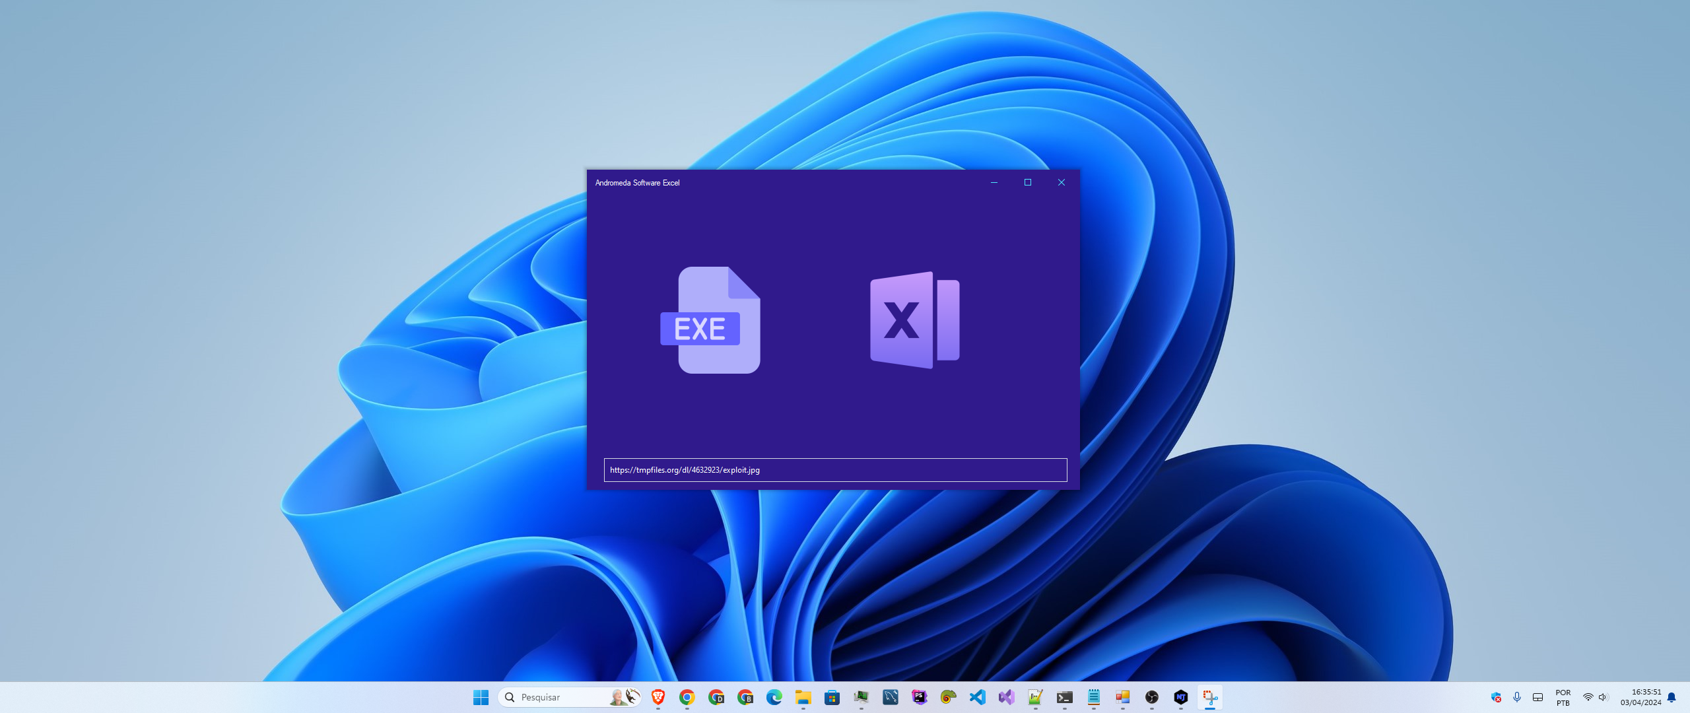Open the volume slider from the system tray

[1604, 697]
